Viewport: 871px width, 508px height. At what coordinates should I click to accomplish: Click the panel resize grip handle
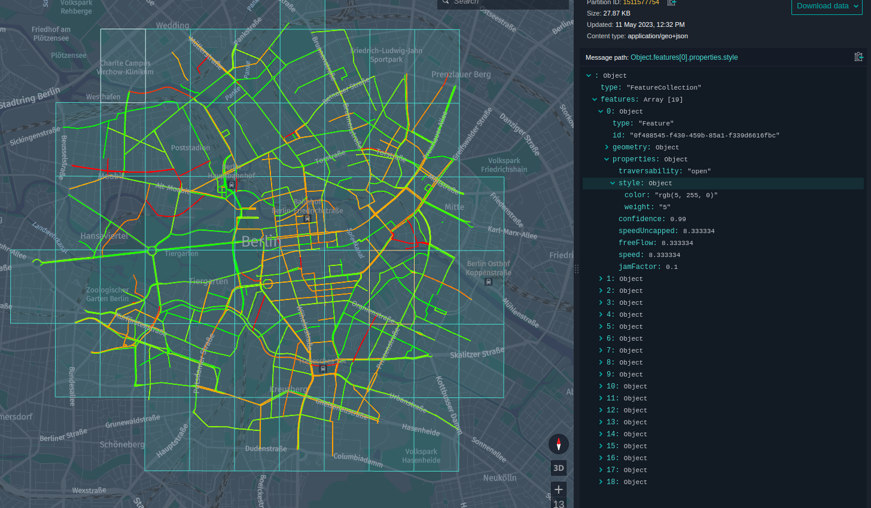pyautogui.click(x=577, y=269)
